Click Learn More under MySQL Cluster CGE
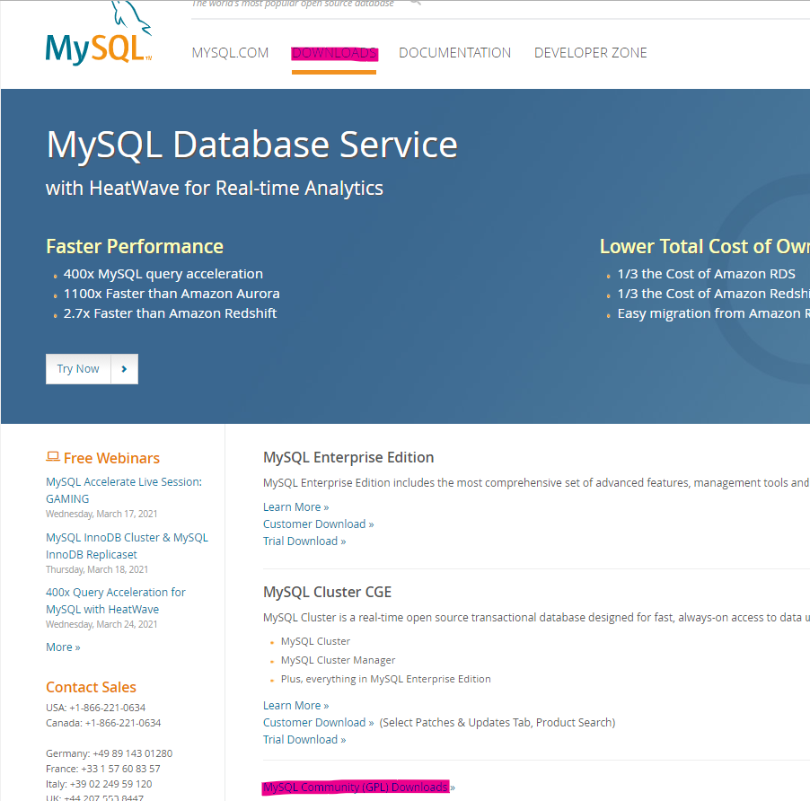 (x=296, y=706)
